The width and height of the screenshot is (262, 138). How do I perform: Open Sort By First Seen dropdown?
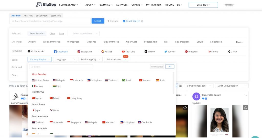point(199,86)
